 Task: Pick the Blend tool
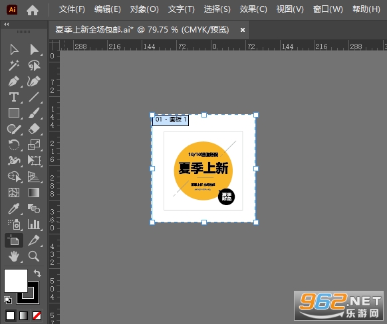pyautogui.click(x=34, y=208)
